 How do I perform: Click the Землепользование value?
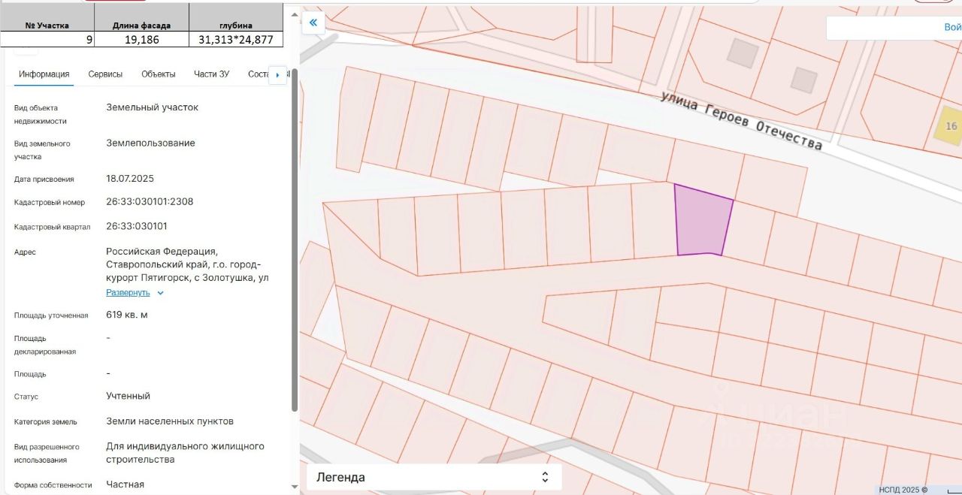150,143
